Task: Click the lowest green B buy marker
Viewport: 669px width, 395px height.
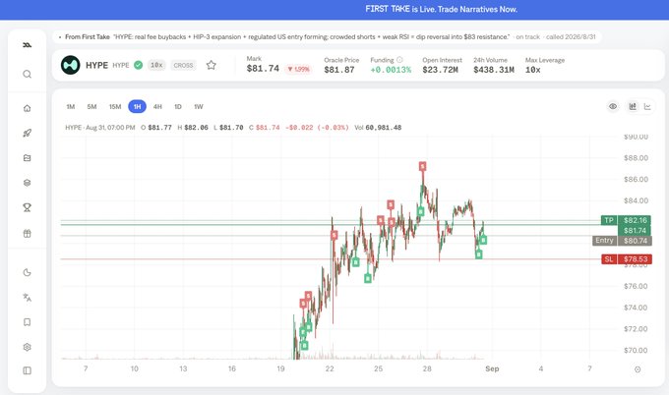Action: (x=304, y=346)
